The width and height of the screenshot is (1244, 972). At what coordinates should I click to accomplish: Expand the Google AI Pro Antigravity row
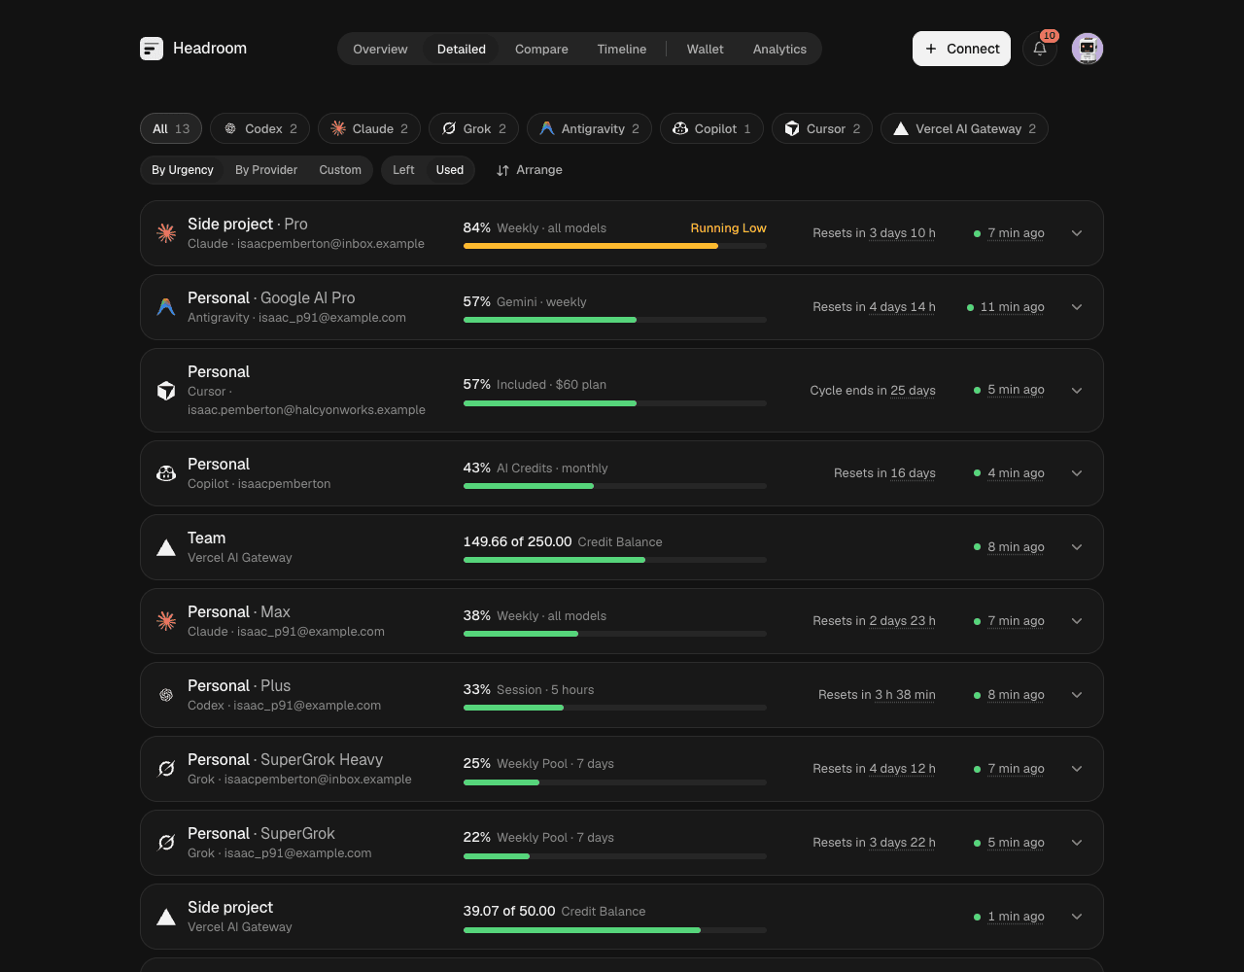(x=1077, y=307)
